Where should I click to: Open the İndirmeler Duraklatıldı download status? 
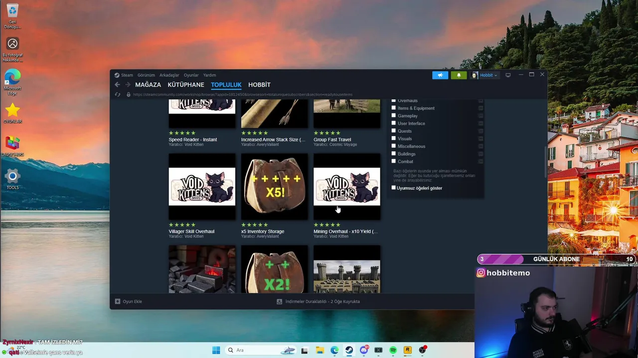click(x=322, y=301)
